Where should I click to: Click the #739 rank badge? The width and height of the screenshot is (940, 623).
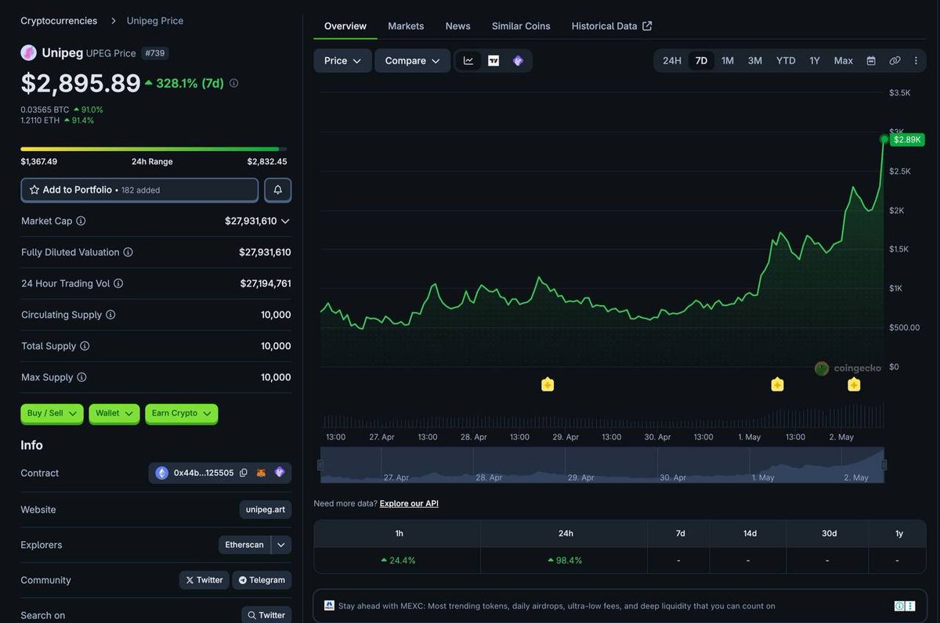pos(156,53)
